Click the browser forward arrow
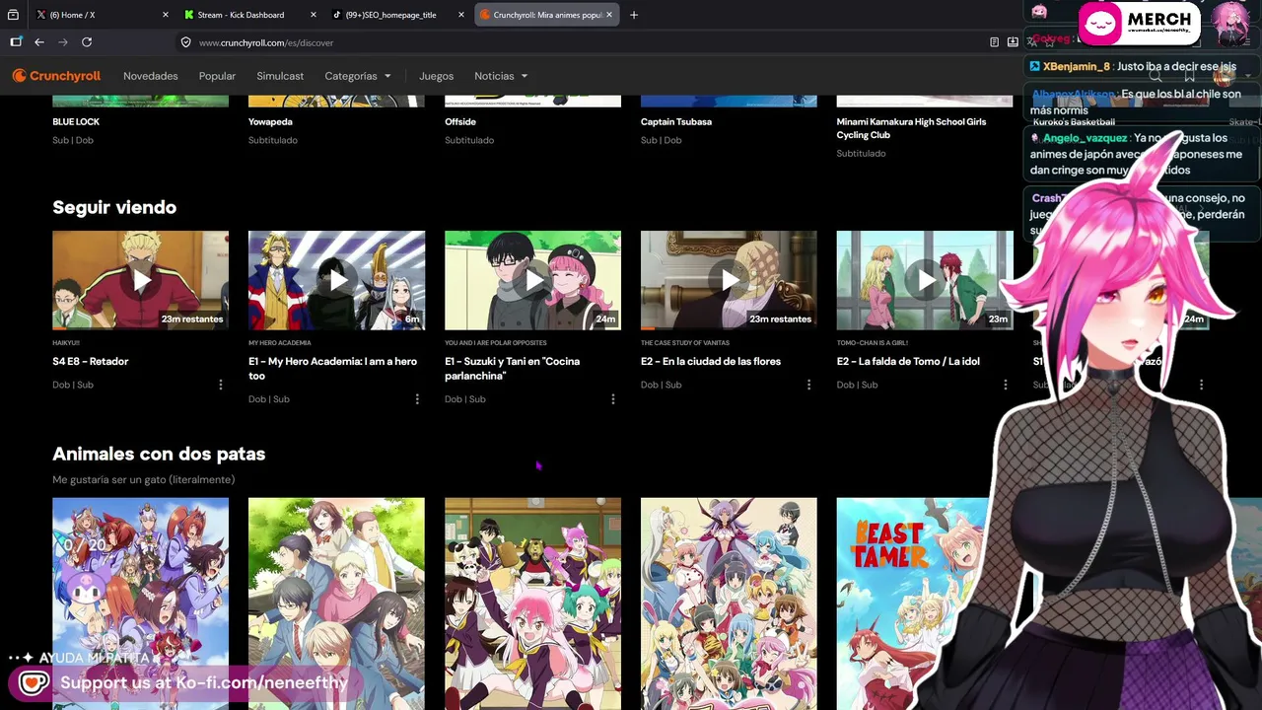This screenshot has width=1262, height=710. 63,42
